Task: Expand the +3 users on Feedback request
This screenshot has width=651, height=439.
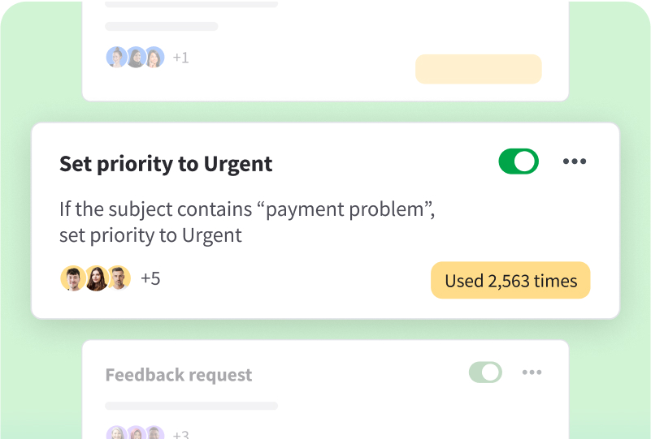Action: point(180,434)
